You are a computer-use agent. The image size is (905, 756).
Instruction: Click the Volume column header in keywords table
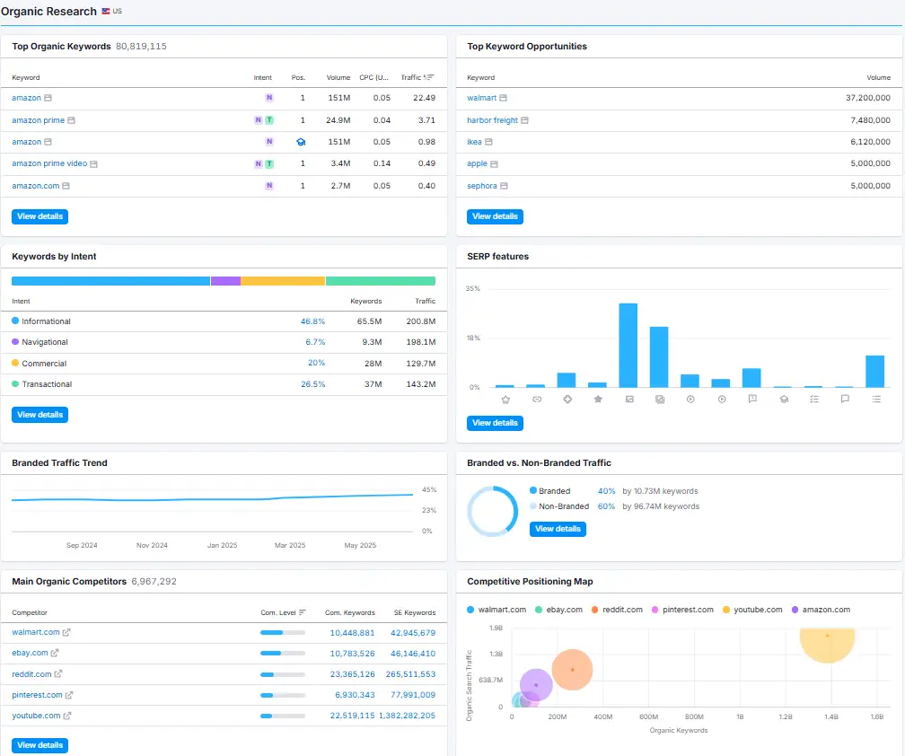pyautogui.click(x=338, y=77)
